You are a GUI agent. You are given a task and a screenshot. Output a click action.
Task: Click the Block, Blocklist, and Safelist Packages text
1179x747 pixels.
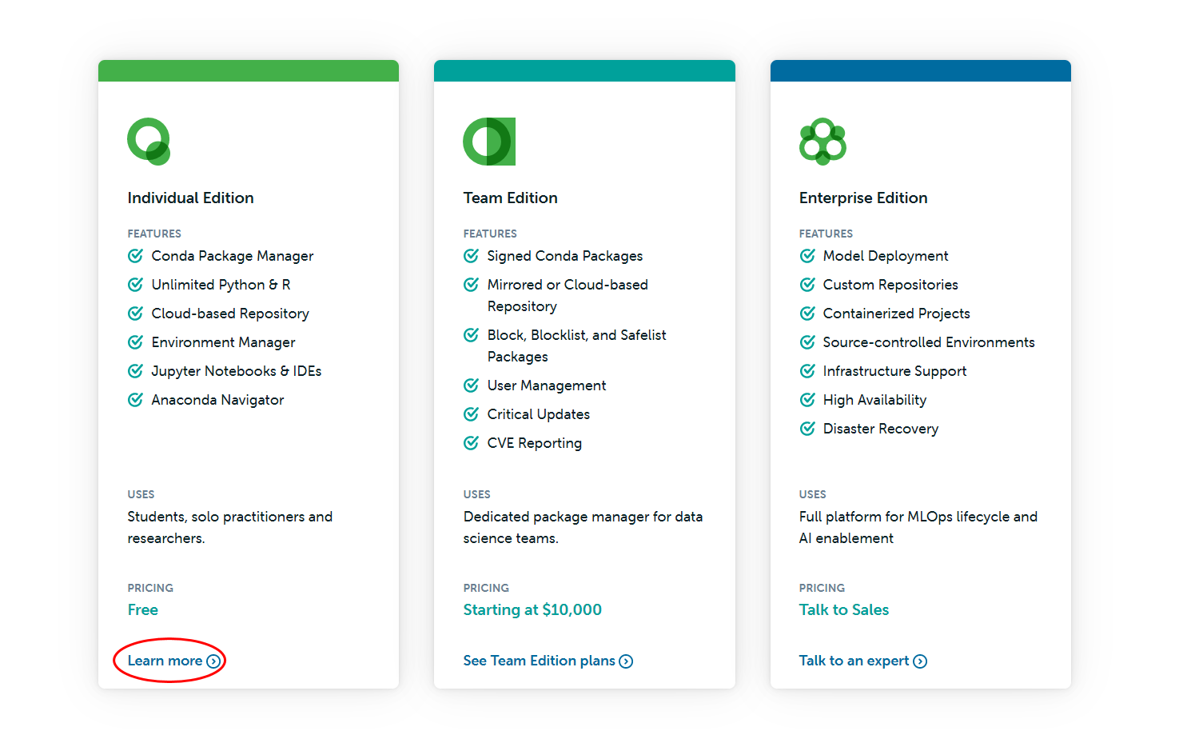(576, 346)
